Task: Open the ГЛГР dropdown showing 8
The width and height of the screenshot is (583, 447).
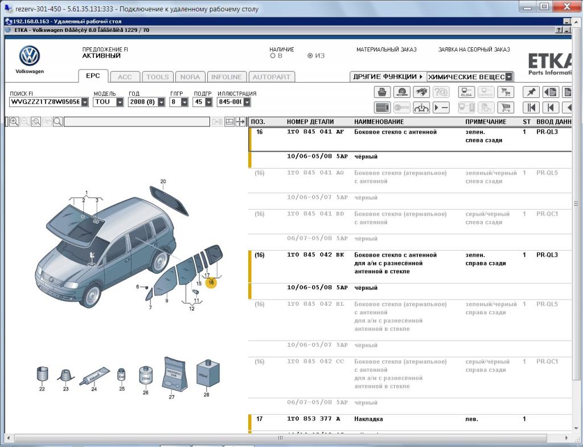Action: click(x=184, y=102)
